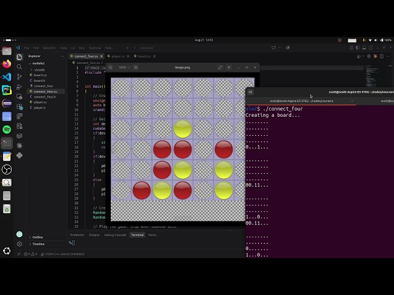Open Run and Debug view
Image resolution: width=394 pixels, height=295 pixels.
click(x=19, y=87)
